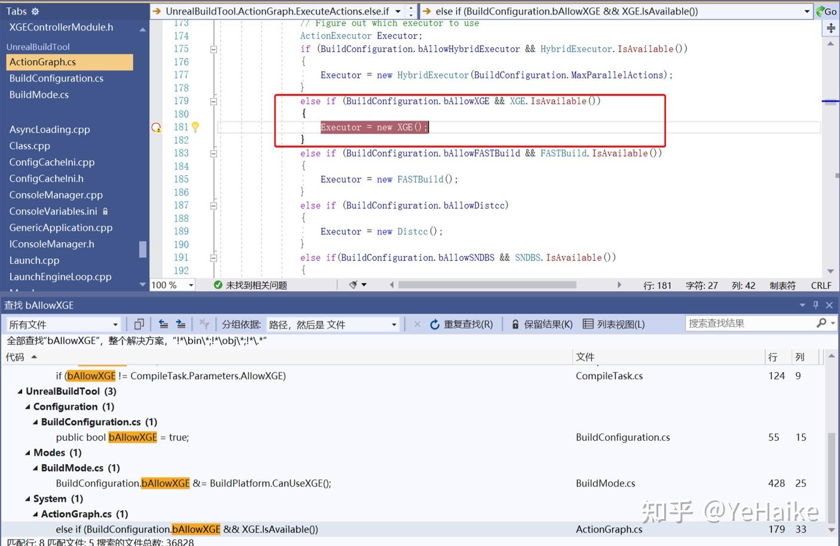Open the Tabs settings gear

click(x=35, y=11)
